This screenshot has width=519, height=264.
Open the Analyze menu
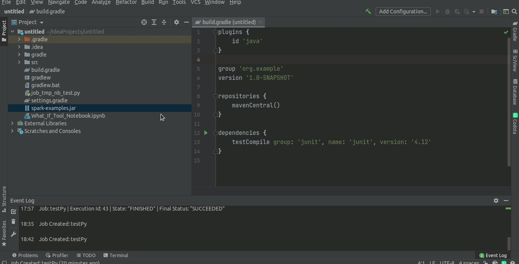[x=101, y=2]
